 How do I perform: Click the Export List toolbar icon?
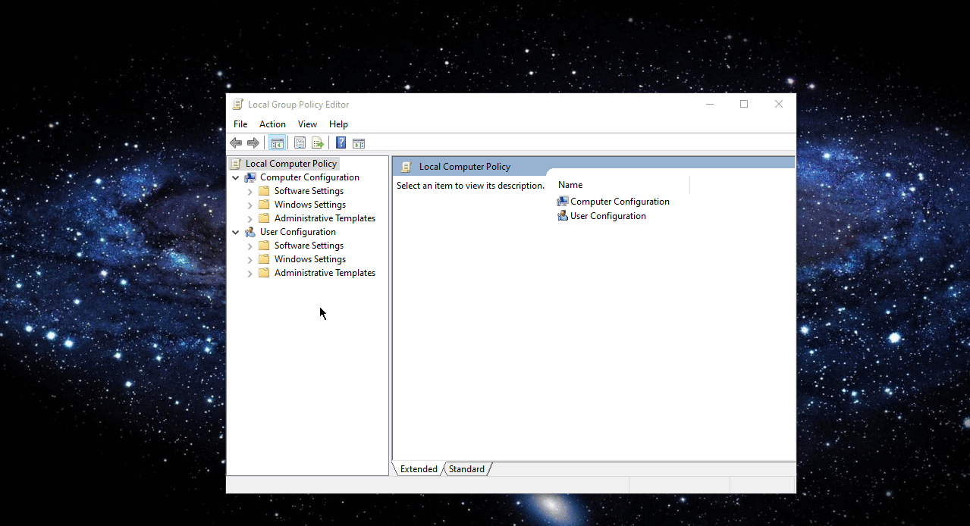[x=318, y=142]
